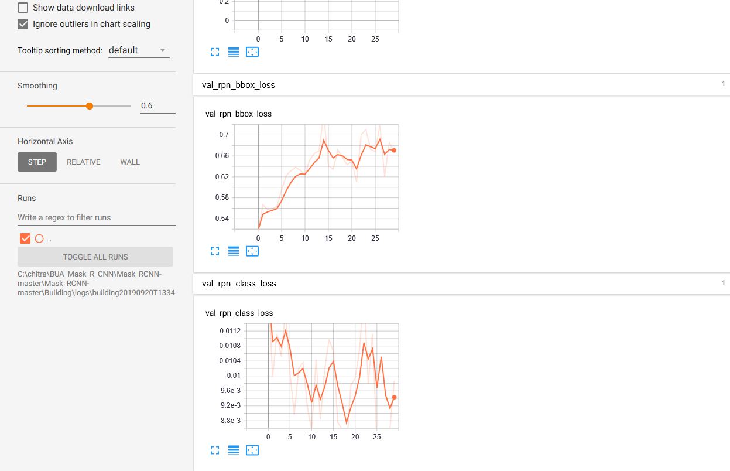Toggle y-axis log scale on val_rpn_class_loss chart
The width and height of the screenshot is (730, 471).
pos(234,450)
